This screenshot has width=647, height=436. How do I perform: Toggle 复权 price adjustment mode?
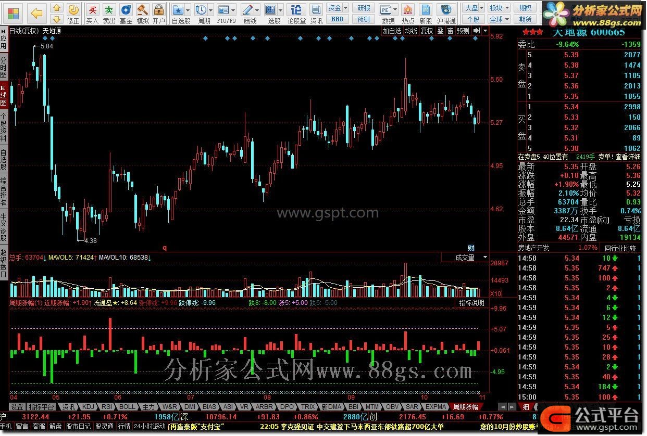[x=427, y=31]
